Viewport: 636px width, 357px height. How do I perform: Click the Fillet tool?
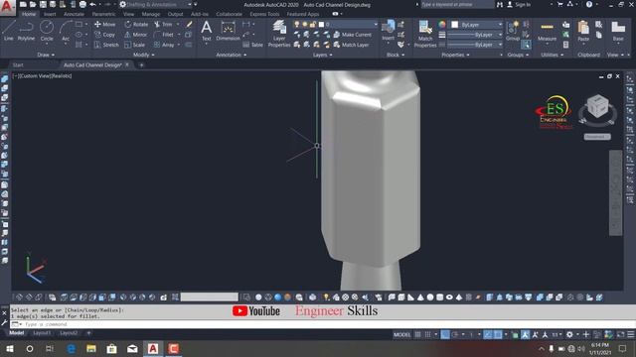(x=164, y=35)
